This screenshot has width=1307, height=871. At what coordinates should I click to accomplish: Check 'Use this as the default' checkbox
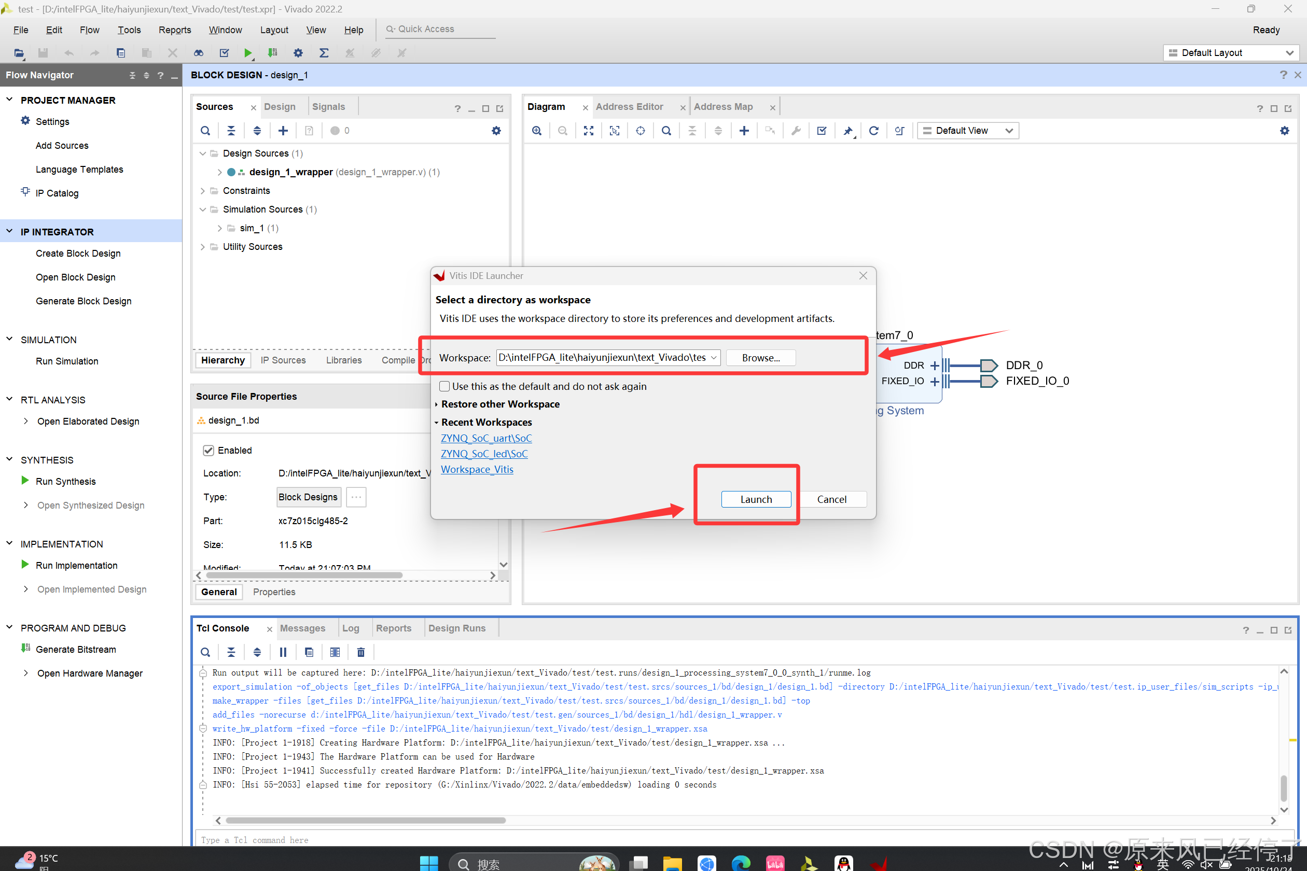tap(444, 386)
